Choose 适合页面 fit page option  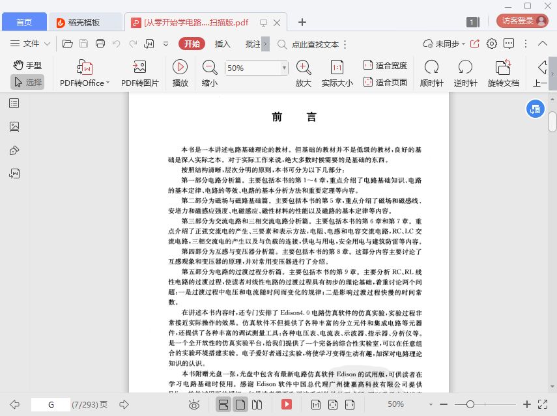tap(385, 82)
